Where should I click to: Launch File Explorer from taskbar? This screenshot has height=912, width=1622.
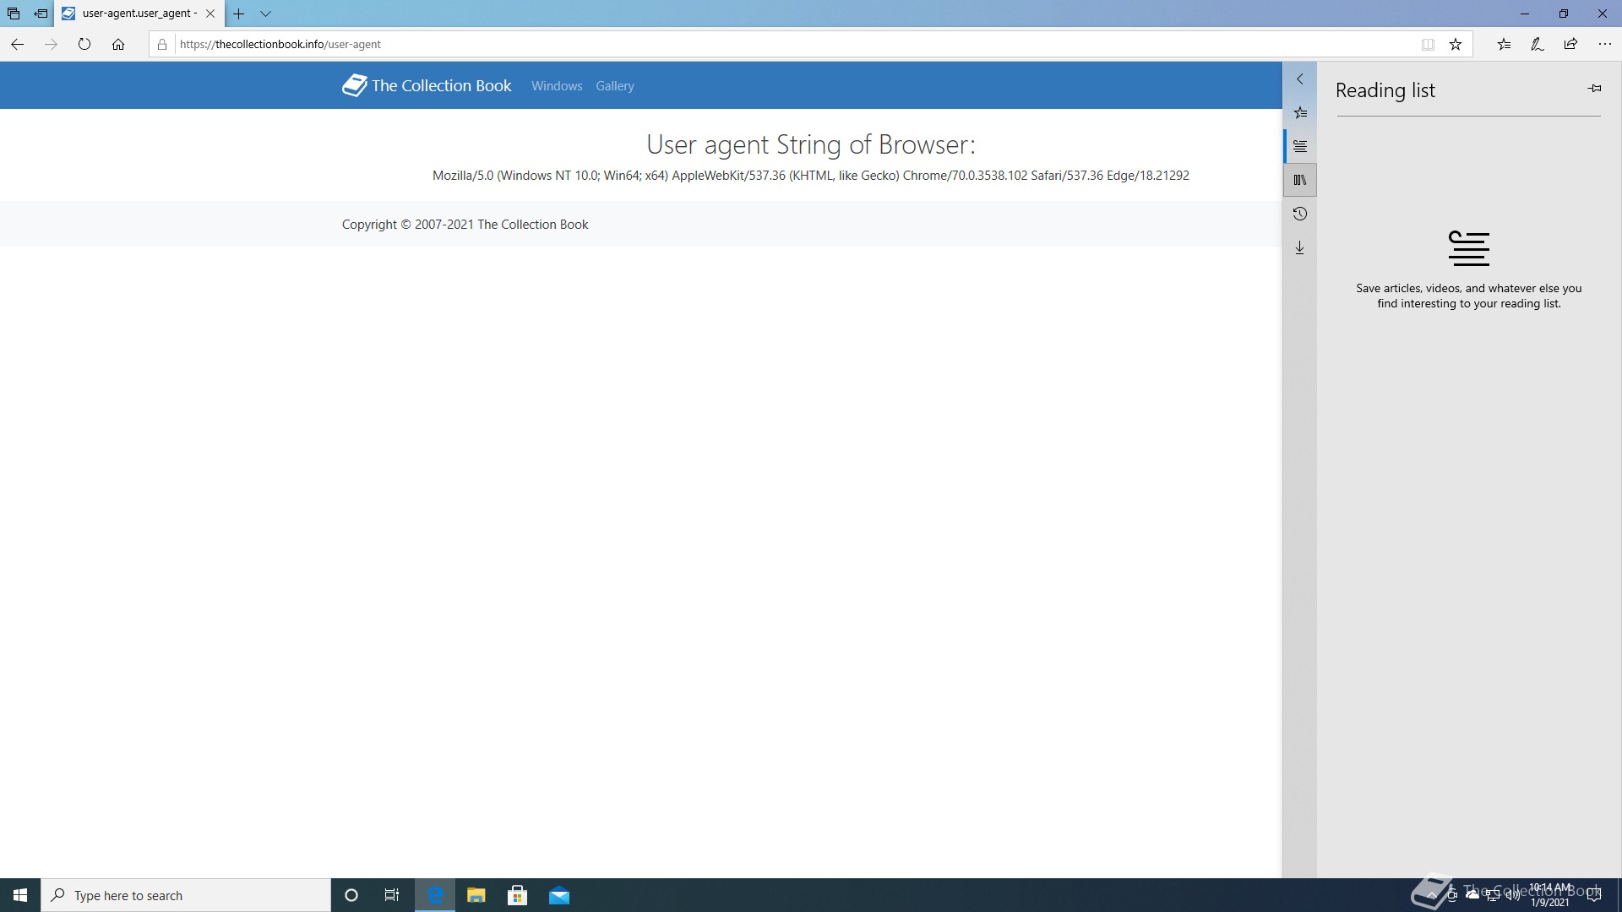coord(476,895)
